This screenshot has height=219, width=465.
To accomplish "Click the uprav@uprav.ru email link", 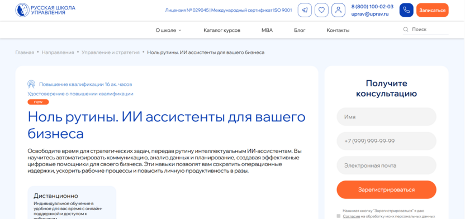I will 370,14.
